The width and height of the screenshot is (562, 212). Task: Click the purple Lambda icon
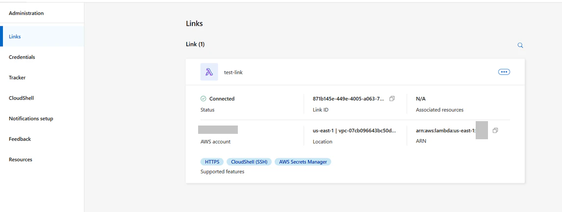(209, 72)
